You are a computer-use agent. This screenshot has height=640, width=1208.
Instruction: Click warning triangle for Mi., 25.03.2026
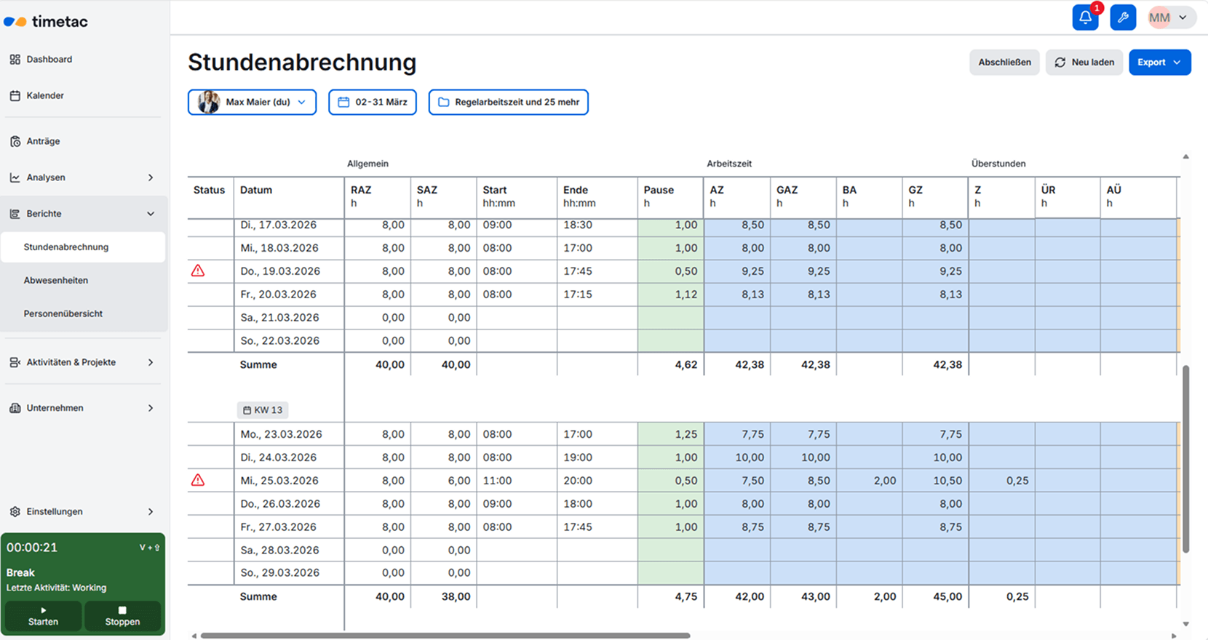click(198, 480)
